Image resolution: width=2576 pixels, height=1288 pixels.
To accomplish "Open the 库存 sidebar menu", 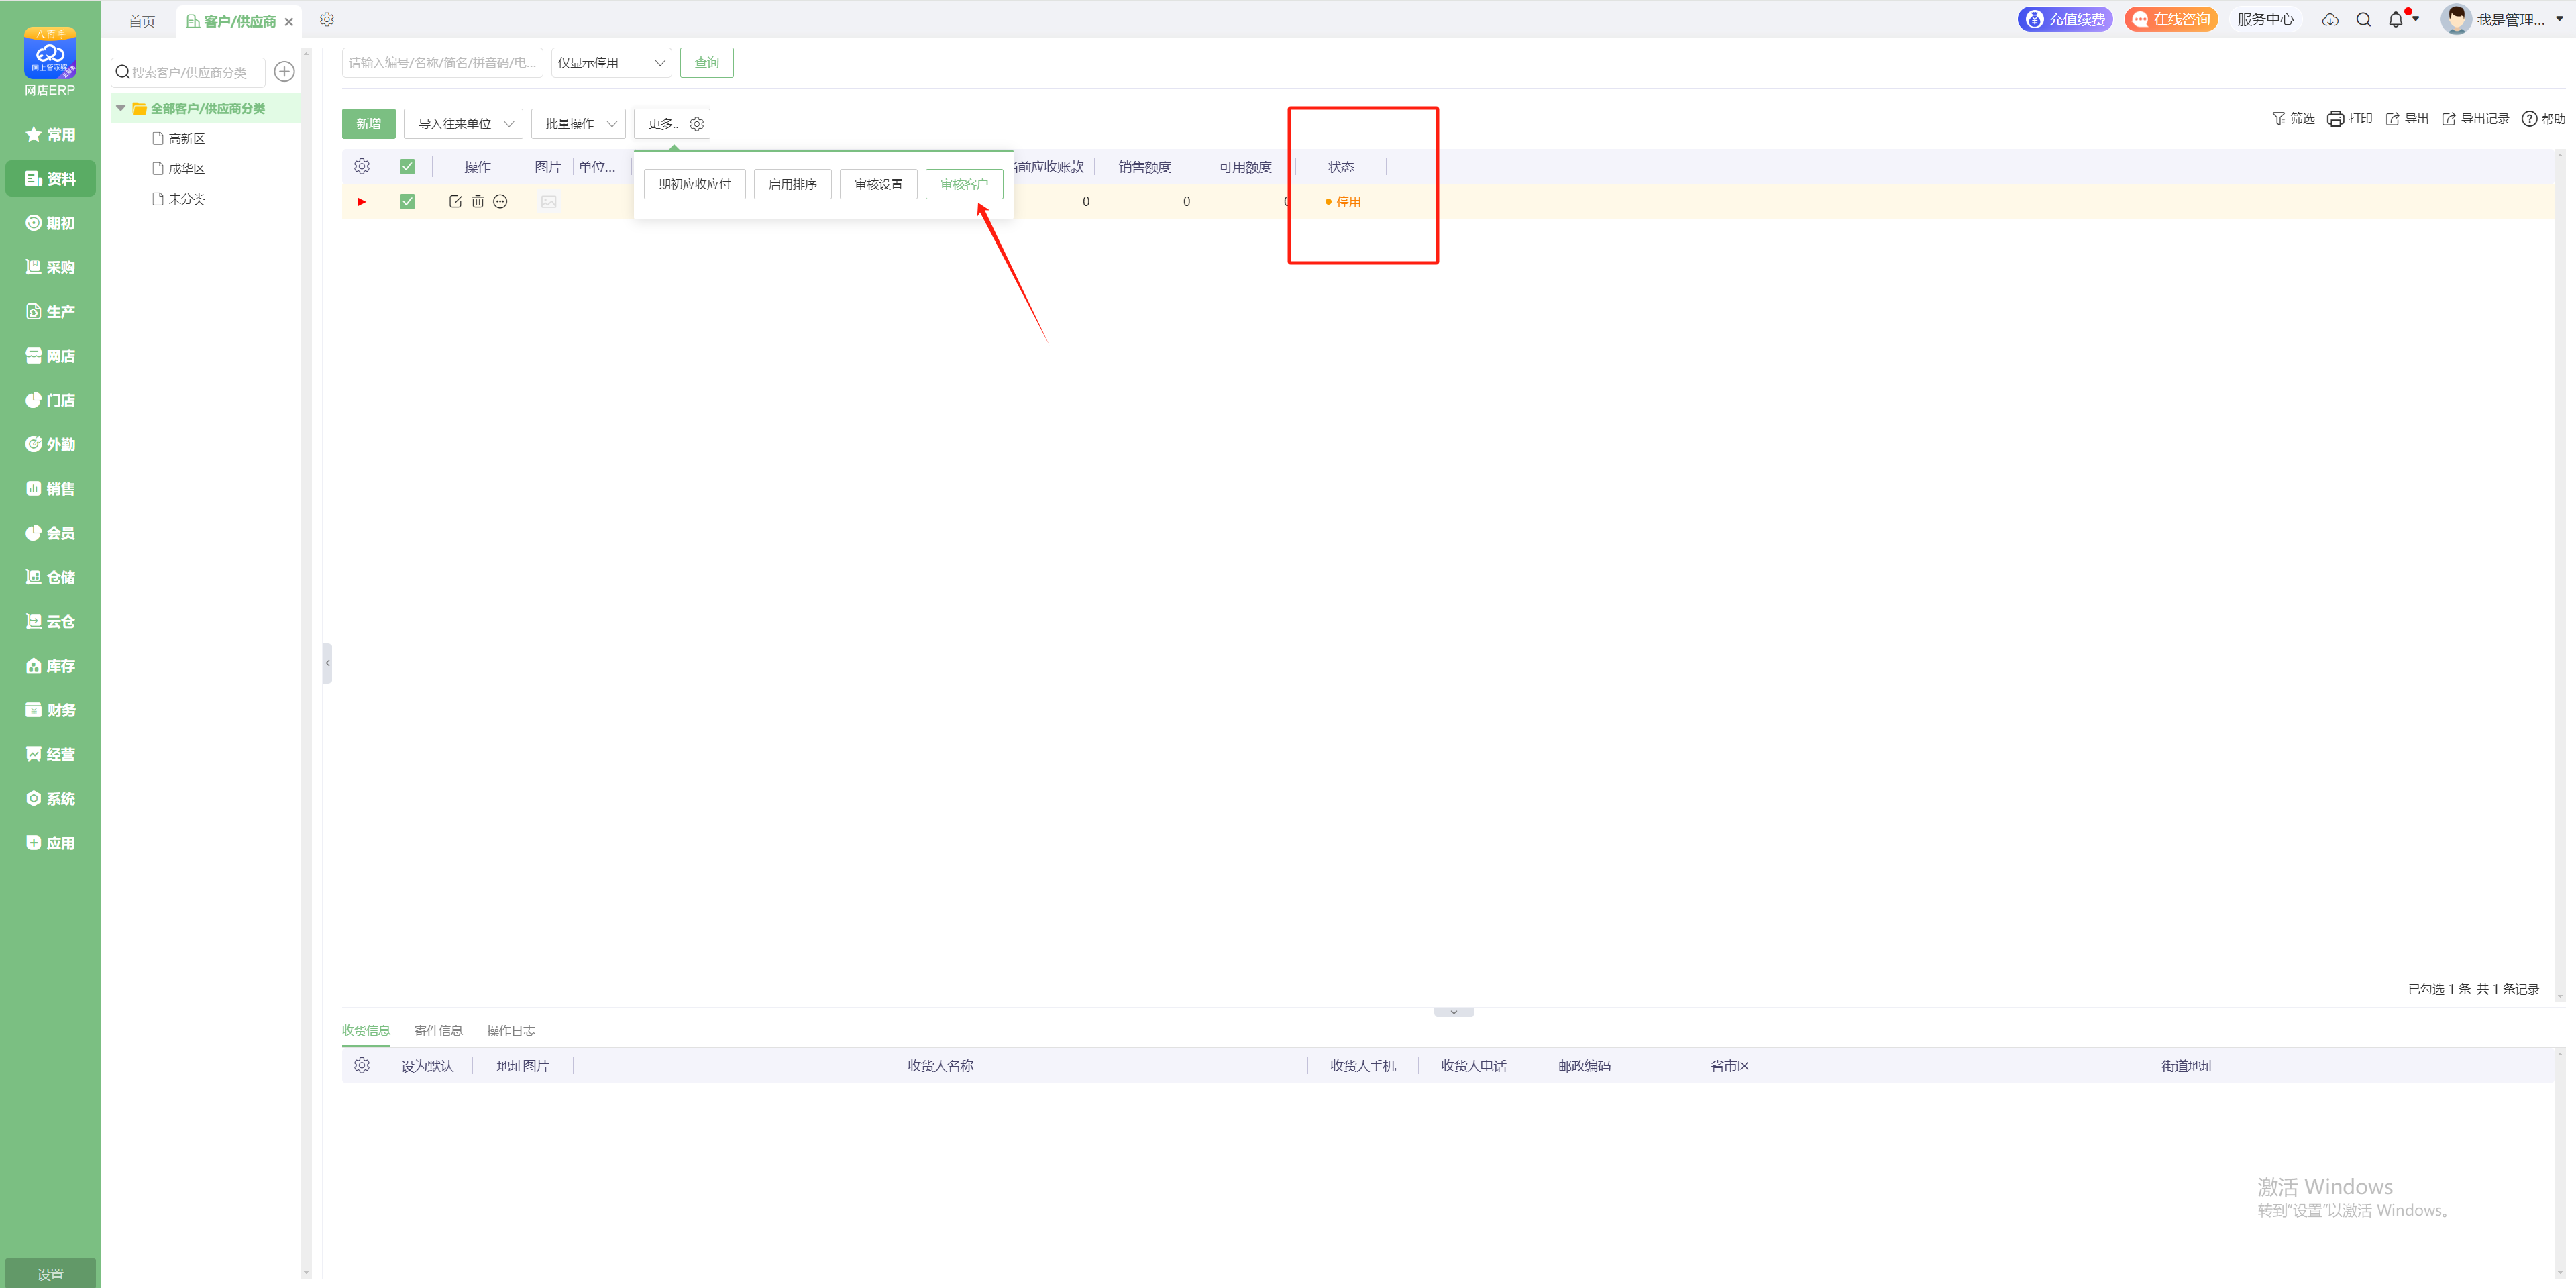I will pos(50,666).
